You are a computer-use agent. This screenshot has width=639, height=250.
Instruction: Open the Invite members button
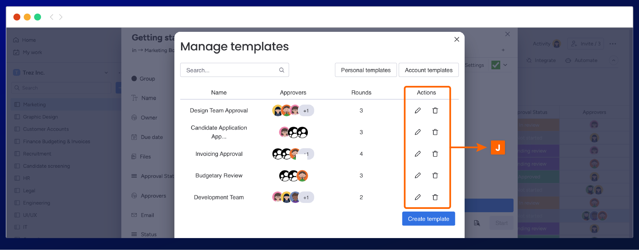[586, 44]
